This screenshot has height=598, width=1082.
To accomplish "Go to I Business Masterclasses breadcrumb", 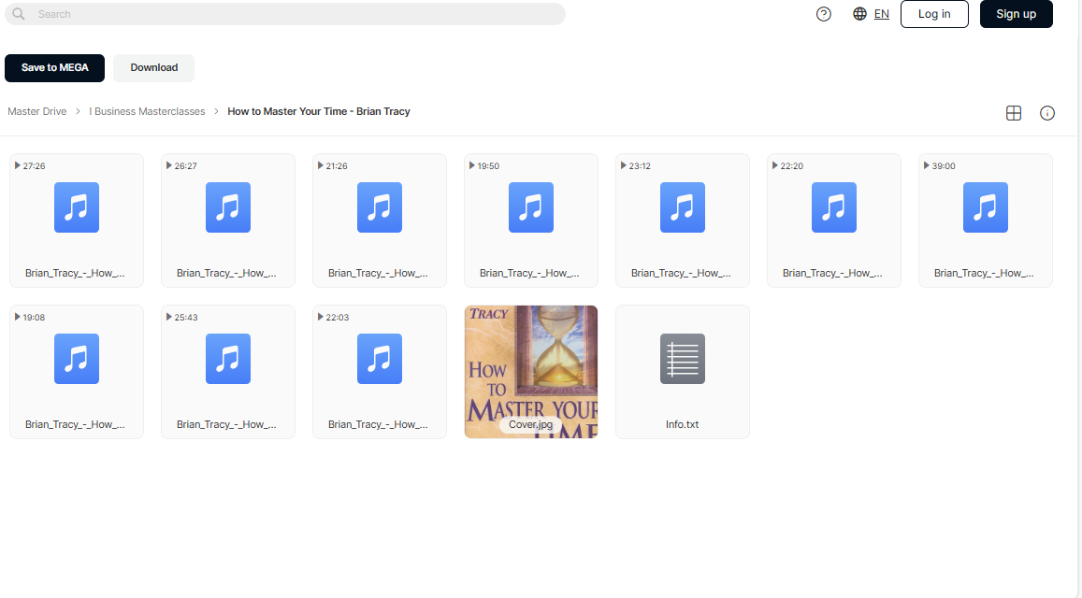I will click(x=147, y=111).
